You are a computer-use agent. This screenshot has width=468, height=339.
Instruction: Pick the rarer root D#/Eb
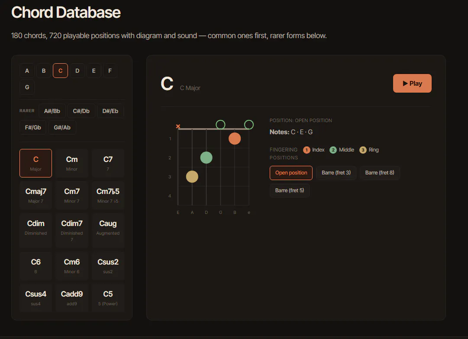tap(110, 111)
